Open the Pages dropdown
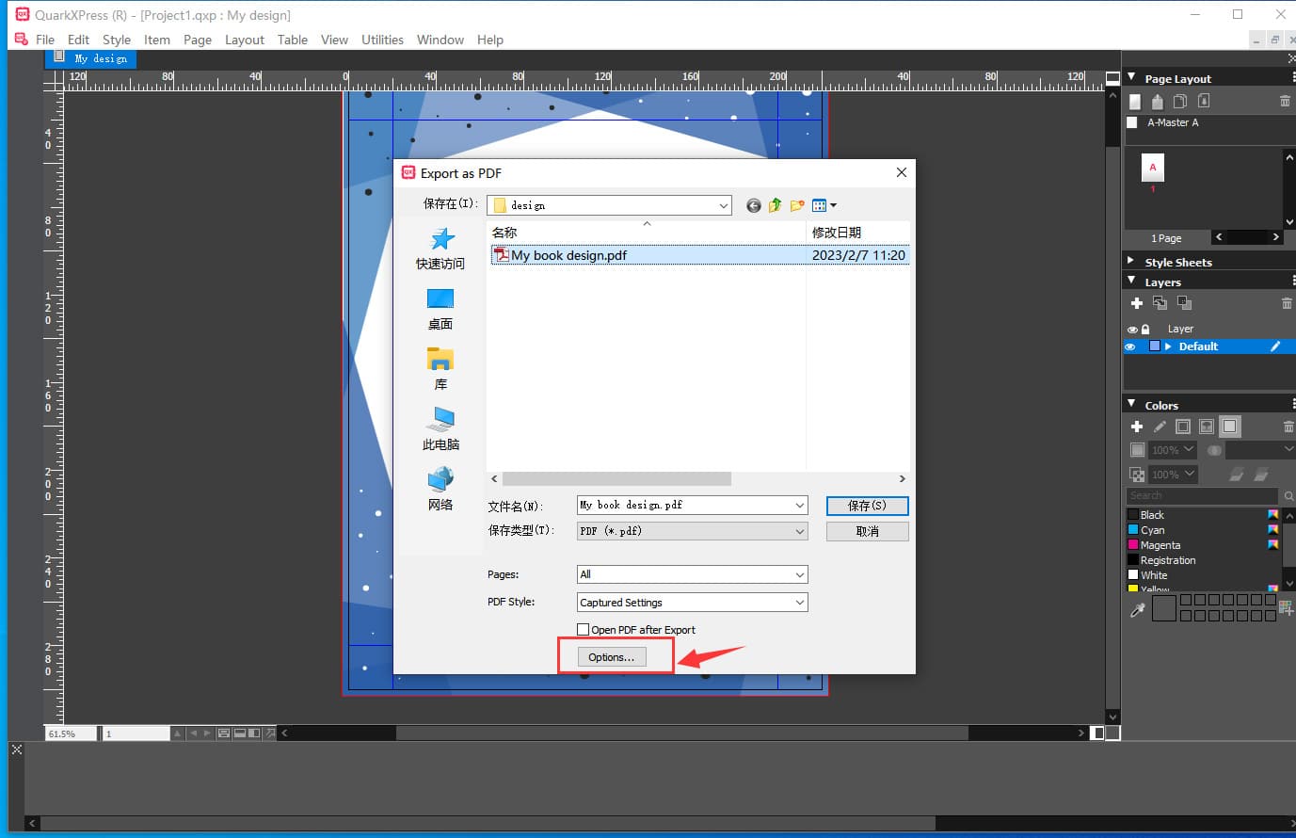Screen dimensions: 1296x838 pos(799,574)
